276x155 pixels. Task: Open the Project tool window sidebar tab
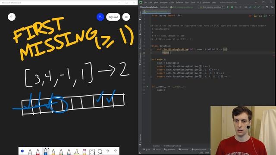click(x=140, y=15)
